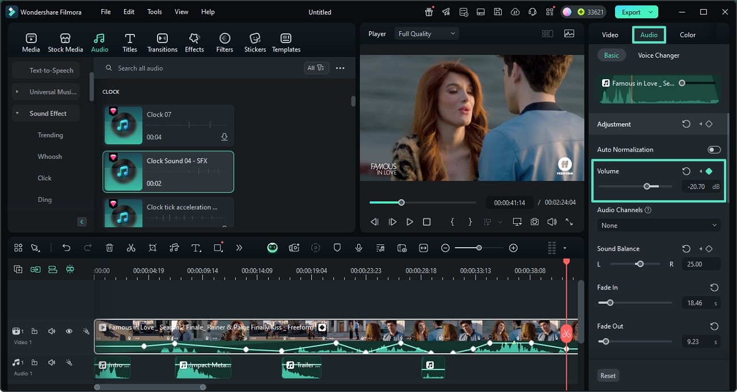Split clip with the scissors tool
This screenshot has height=392, width=737.
pos(131,248)
